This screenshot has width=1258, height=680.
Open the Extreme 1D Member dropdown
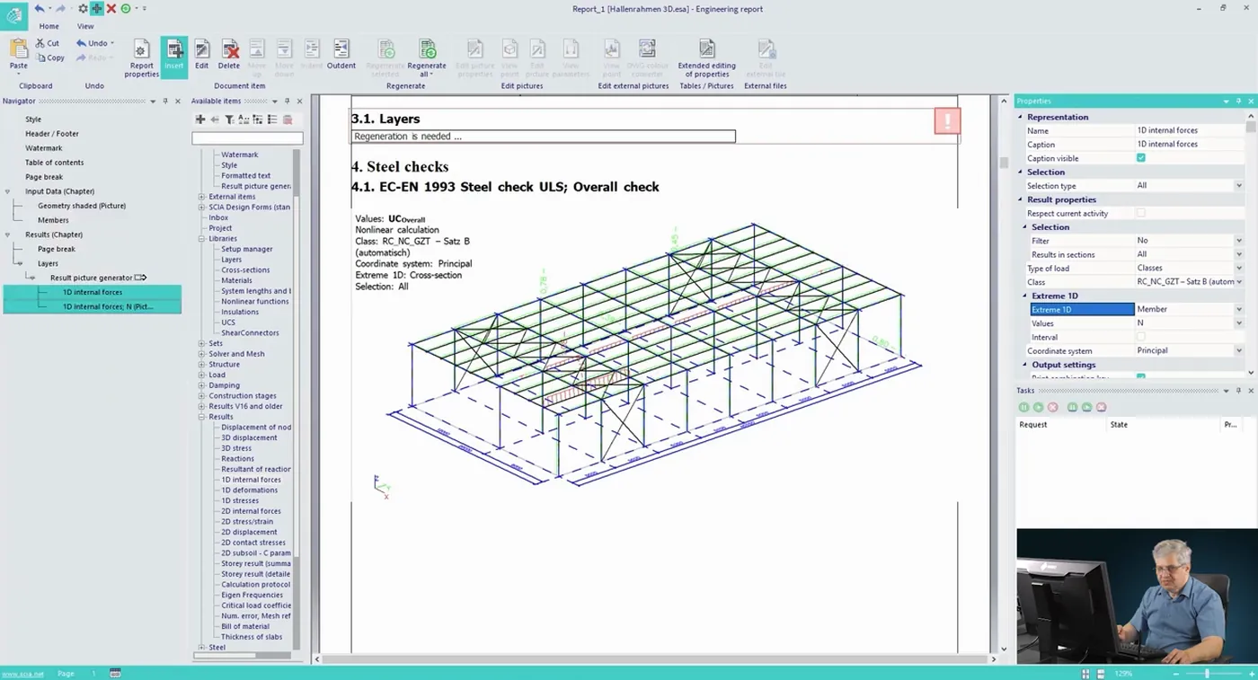1239,310
